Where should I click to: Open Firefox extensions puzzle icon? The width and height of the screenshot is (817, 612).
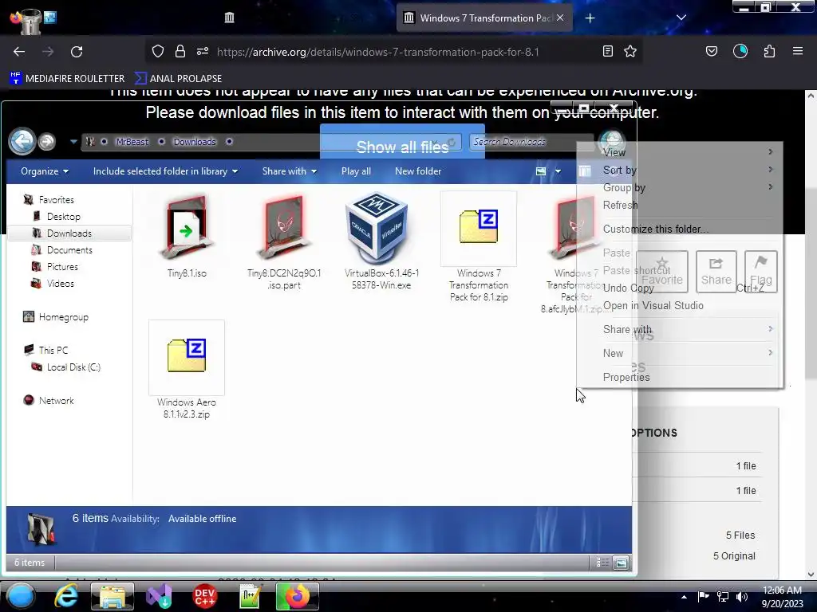(x=769, y=51)
